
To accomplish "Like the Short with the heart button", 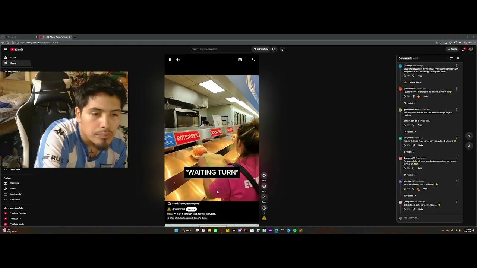I will click(x=264, y=176).
